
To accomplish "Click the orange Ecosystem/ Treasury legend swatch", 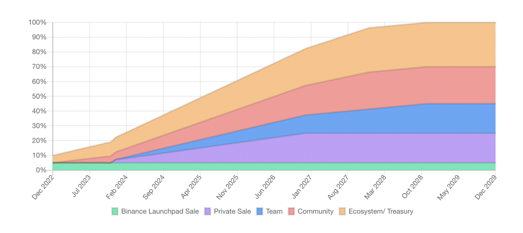I will click(x=343, y=212).
